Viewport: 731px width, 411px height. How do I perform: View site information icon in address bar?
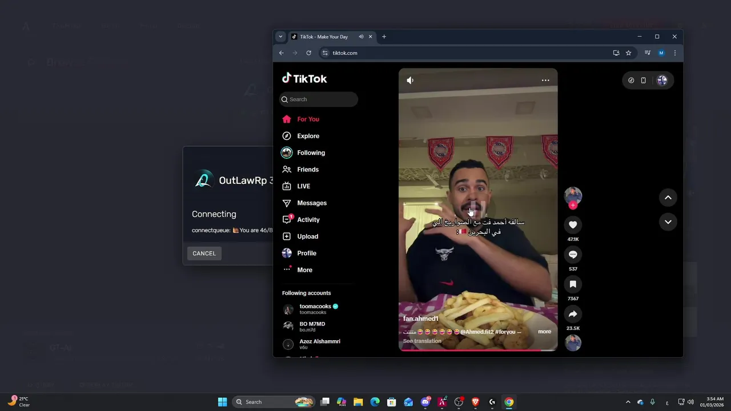coord(325,53)
